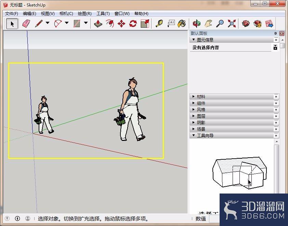Select the Pan hand tool
The height and width of the screenshot is (226, 288).
(x=208, y=24)
